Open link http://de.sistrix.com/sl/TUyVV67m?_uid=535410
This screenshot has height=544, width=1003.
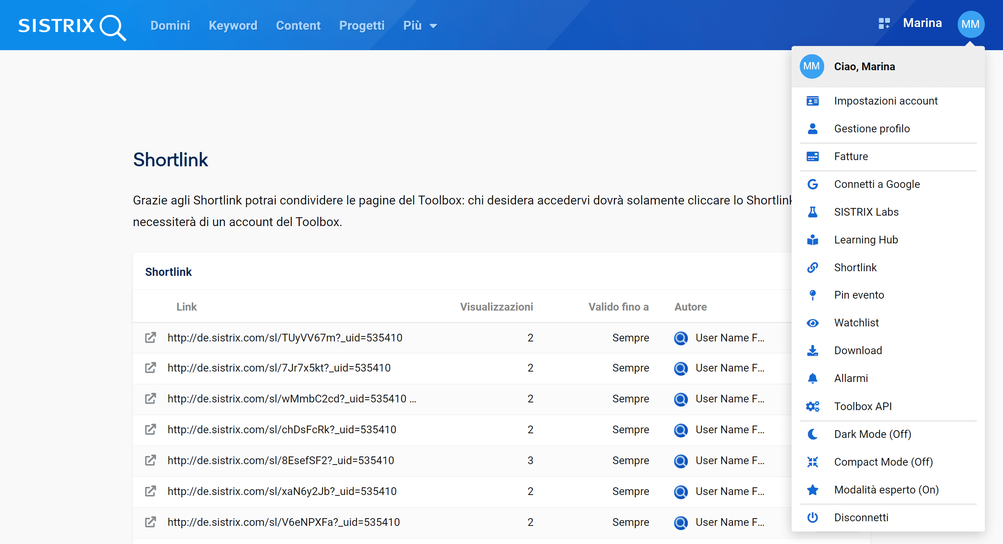[x=285, y=338]
